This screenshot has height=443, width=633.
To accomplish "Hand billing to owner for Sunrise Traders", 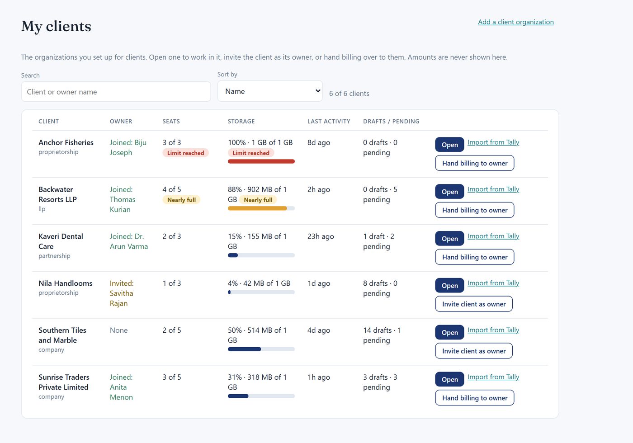I will click(475, 398).
